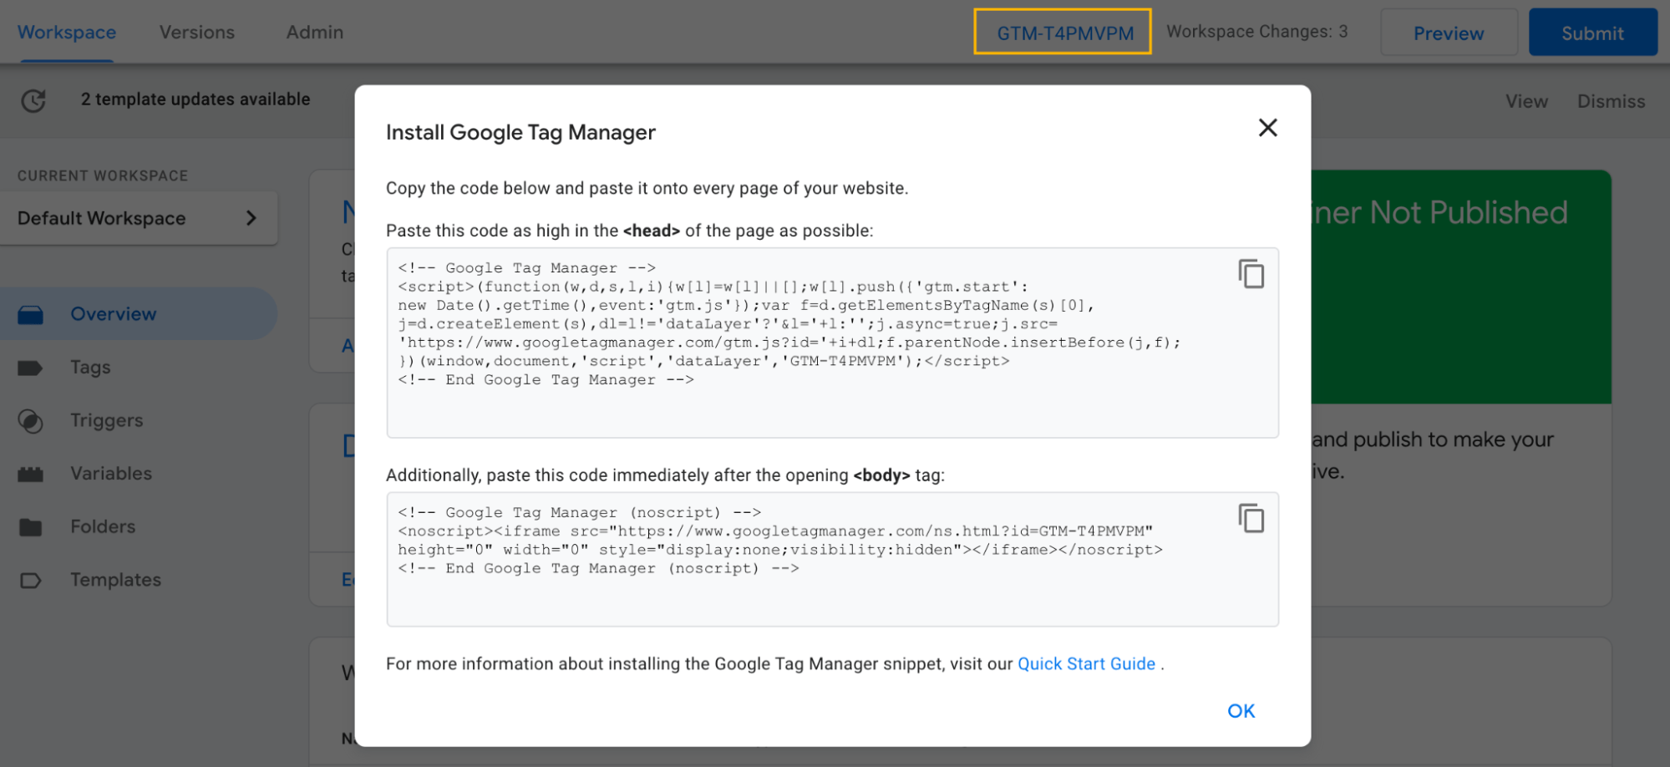Click inside the head code snippet box
1670x767 pixels.
[x=832, y=343]
